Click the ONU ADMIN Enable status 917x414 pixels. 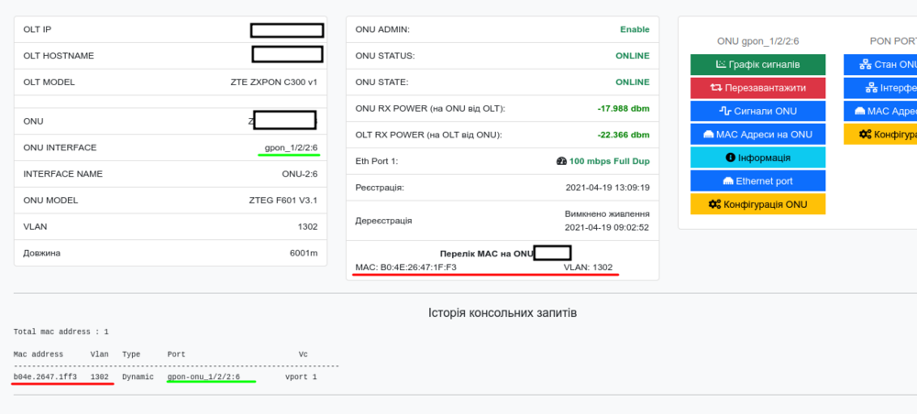pyautogui.click(x=634, y=29)
